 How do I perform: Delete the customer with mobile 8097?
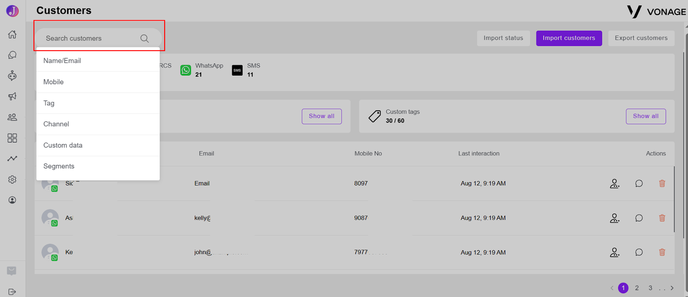coord(662,183)
